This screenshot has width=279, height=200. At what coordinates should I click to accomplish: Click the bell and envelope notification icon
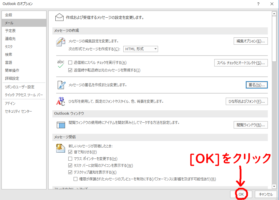click(61, 148)
